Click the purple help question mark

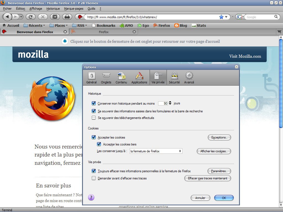[x=91, y=197]
